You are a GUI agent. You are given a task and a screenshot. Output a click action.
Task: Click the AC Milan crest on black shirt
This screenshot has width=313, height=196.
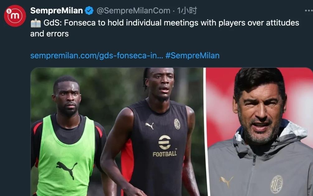[177, 124]
